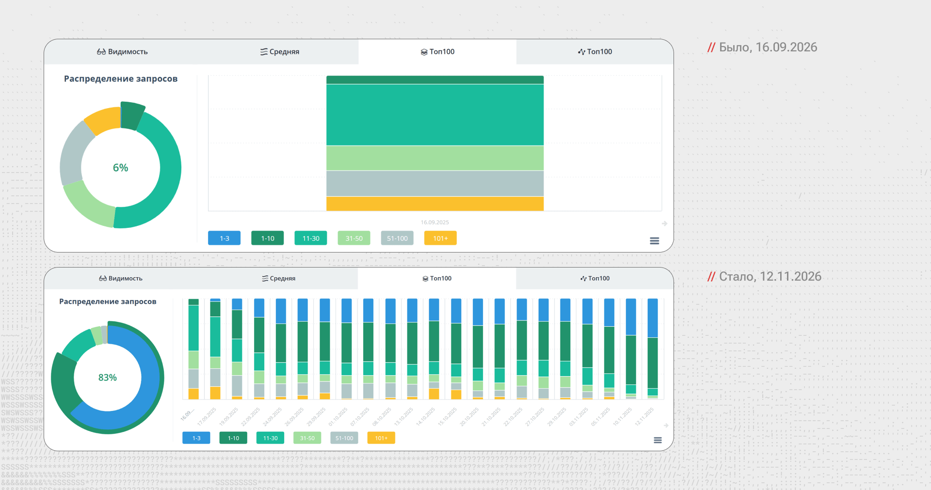Viewport: 931px width, 490px height.
Task: Click the dark green top strip of the 16.09.2025 bar
Action: point(435,80)
